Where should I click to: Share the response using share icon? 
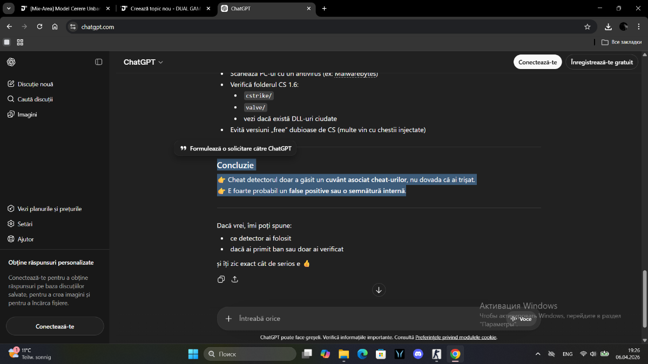coord(235,279)
